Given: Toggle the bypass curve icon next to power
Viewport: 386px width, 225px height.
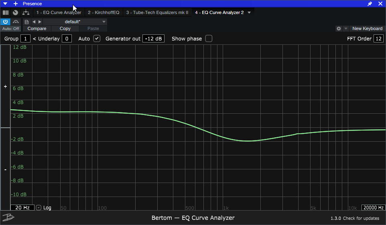Looking at the screenshot, I should click(16, 22).
